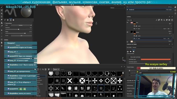This screenshot has width=177, height=99.
Task: Select the Smudge tool
Action: (x=2, y=20)
